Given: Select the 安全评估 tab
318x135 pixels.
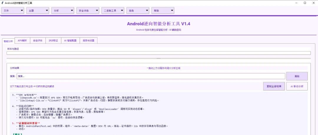Looking at the screenshot, I should [38, 40].
